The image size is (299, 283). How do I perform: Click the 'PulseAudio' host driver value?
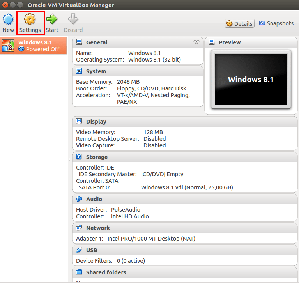point(126,210)
